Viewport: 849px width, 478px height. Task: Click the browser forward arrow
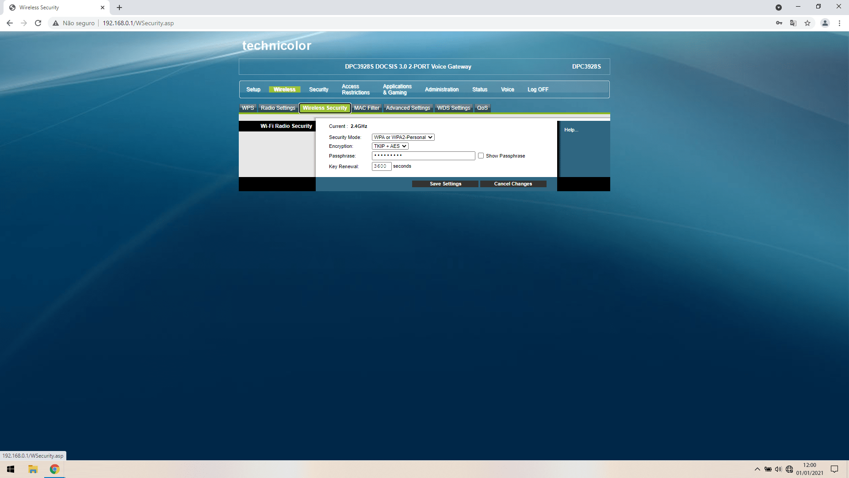[24, 23]
